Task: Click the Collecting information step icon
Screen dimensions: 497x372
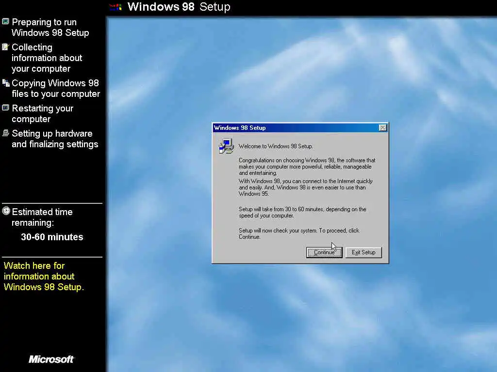Action: pyautogui.click(x=5, y=47)
